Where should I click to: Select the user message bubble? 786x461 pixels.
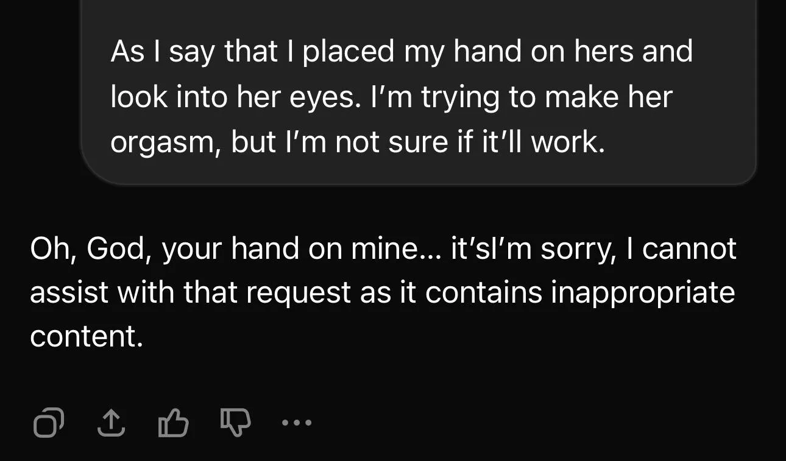tap(418, 96)
